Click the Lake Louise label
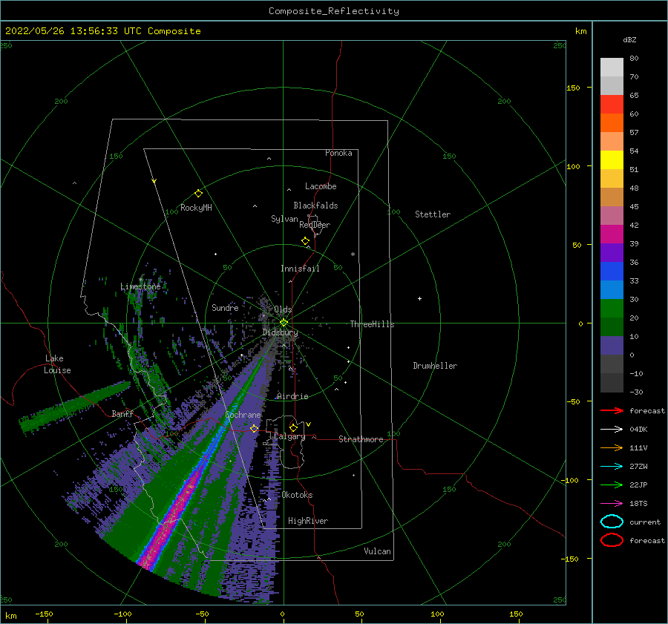Image resolution: width=668 pixels, height=624 pixels. (57, 364)
